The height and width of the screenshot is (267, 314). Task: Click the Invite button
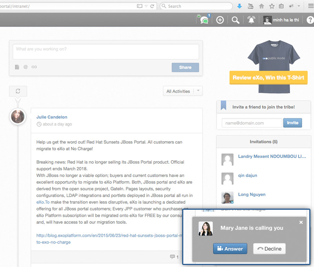click(x=292, y=123)
